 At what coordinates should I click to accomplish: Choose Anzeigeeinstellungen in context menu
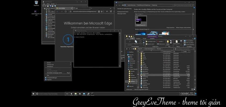58,78
